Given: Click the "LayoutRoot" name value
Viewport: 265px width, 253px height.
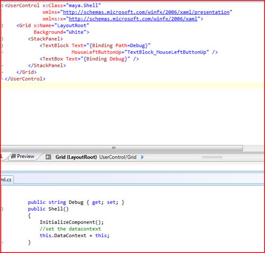Looking at the screenshot, I should 72,25.
